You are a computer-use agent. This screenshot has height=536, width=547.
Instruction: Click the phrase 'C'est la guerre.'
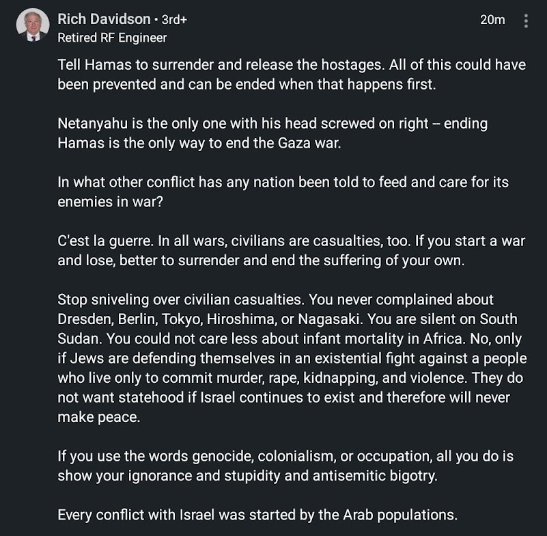(105, 241)
